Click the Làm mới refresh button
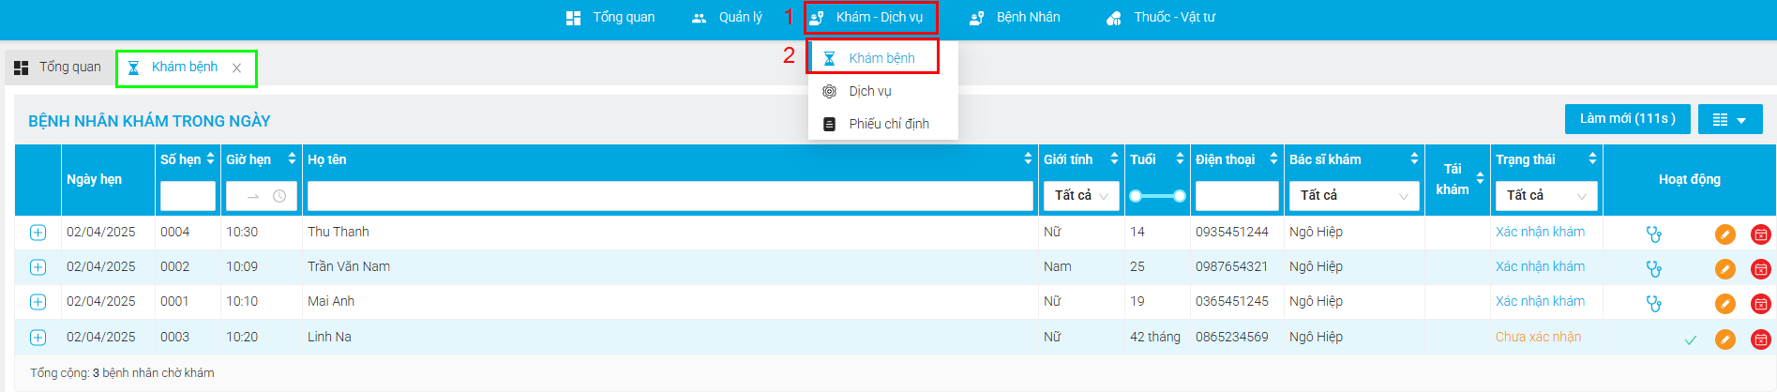The height and width of the screenshot is (392, 1777). [1627, 119]
